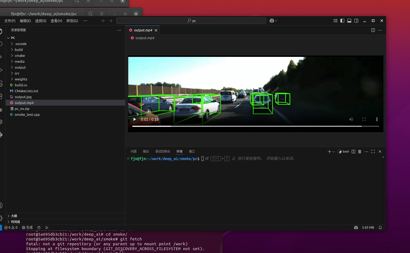Expand the 大纲 outline section
This screenshot has width=410, height=253.
[x=65, y=216]
